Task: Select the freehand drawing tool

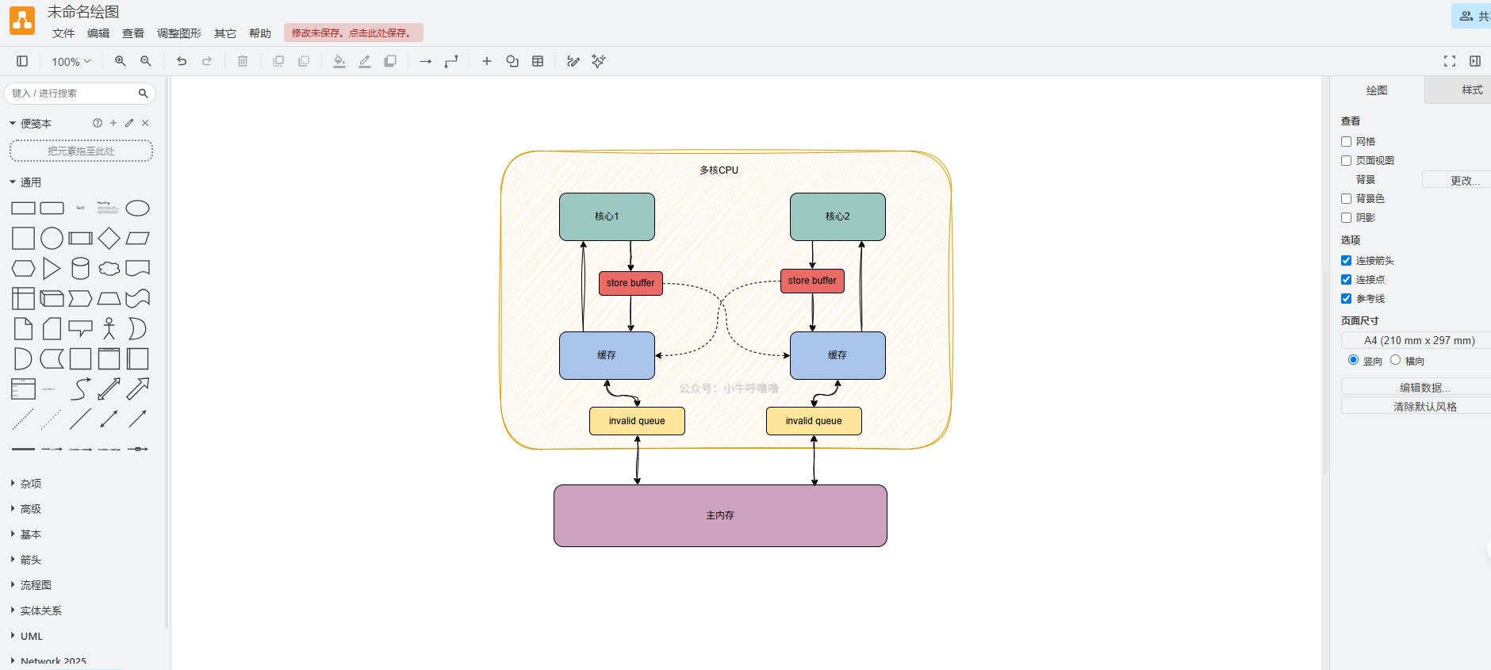Action: (x=573, y=61)
